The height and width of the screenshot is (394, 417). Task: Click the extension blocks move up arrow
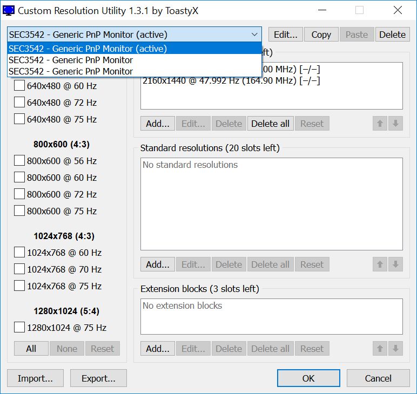pos(380,349)
